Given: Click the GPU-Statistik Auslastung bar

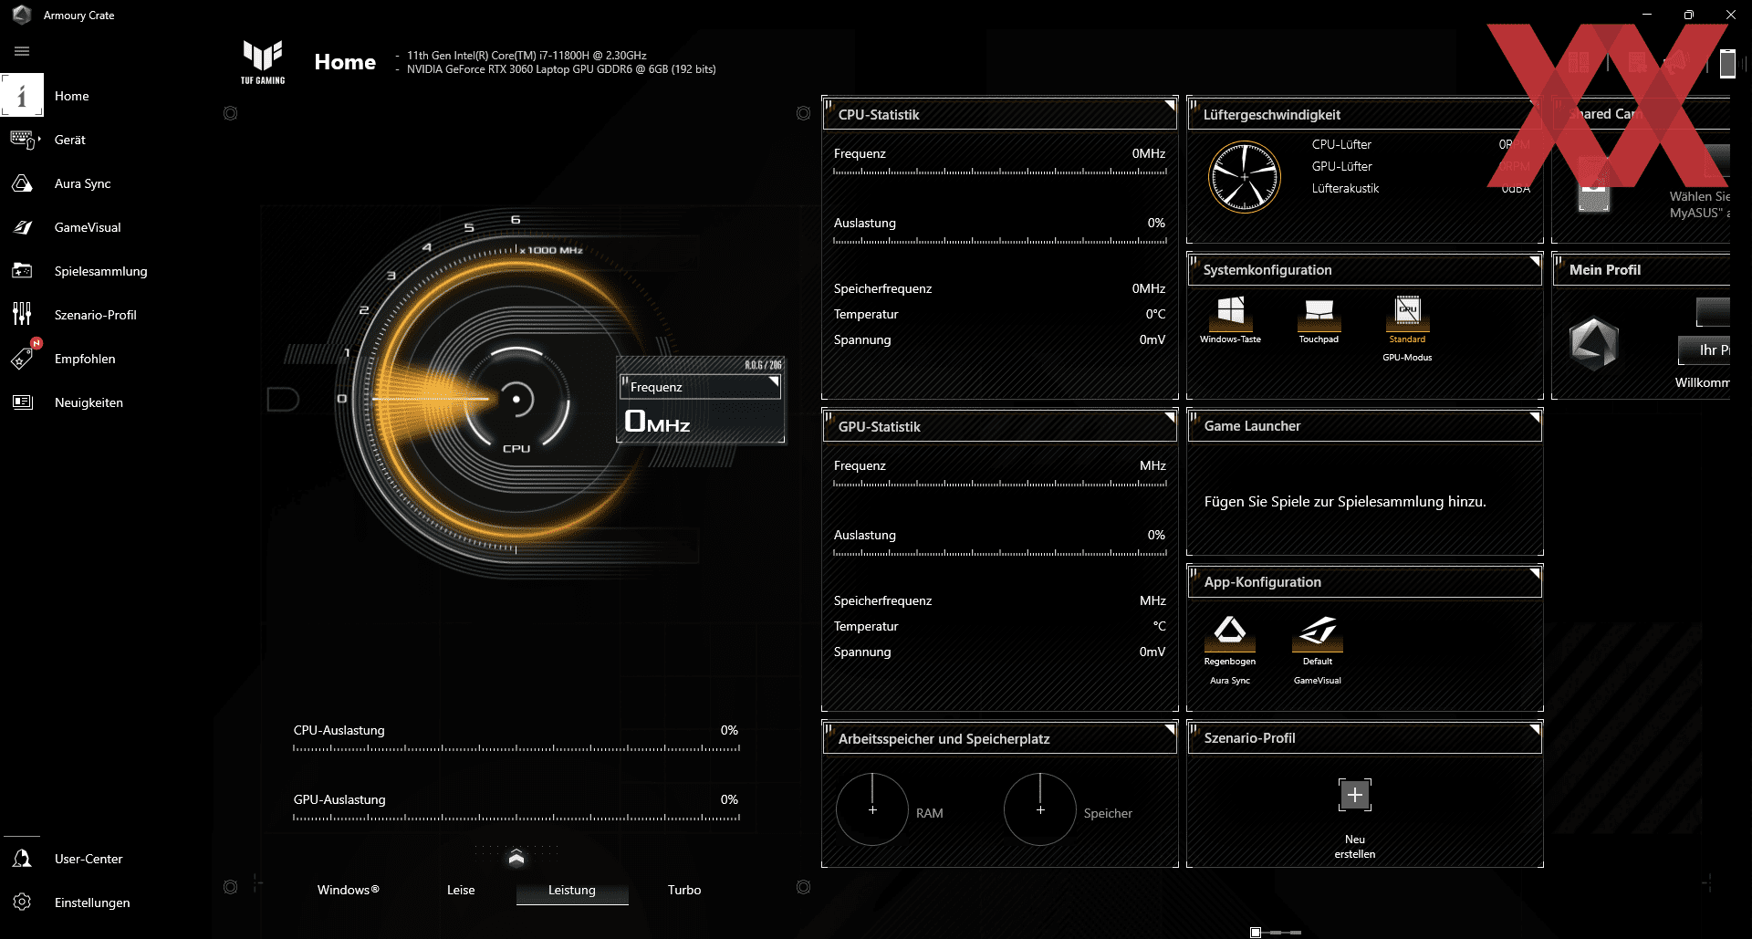Looking at the screenshot, I should tap(1000, 553).
